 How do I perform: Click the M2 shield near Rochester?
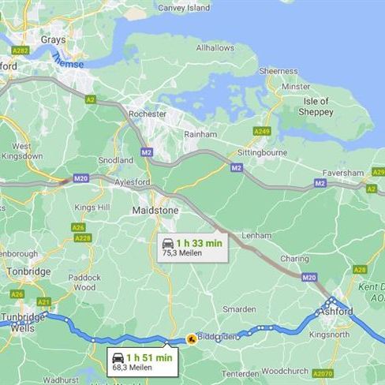[147, 152]
